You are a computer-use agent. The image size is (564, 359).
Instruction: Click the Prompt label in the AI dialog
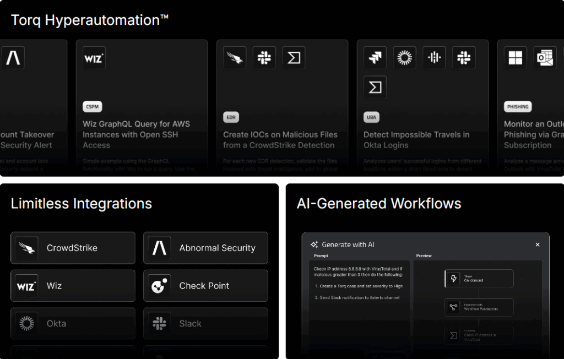coord(321,256)
